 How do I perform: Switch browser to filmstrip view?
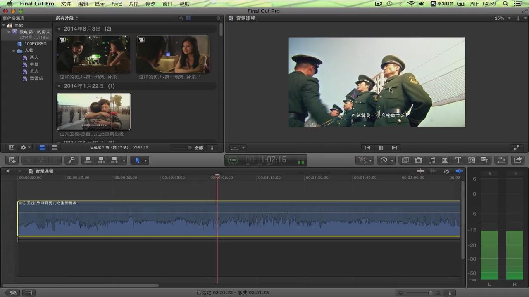(42, 148)
